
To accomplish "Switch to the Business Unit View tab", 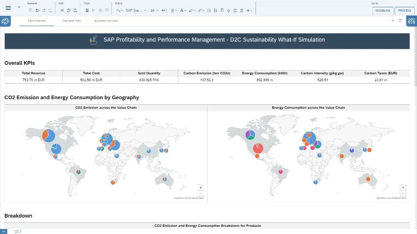I will [x=106, y=21].
